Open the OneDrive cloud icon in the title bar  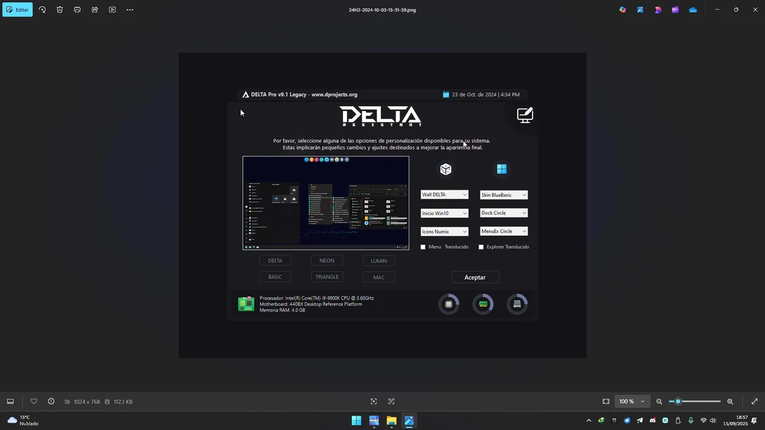pyautogui.click(x=693, y=10)
